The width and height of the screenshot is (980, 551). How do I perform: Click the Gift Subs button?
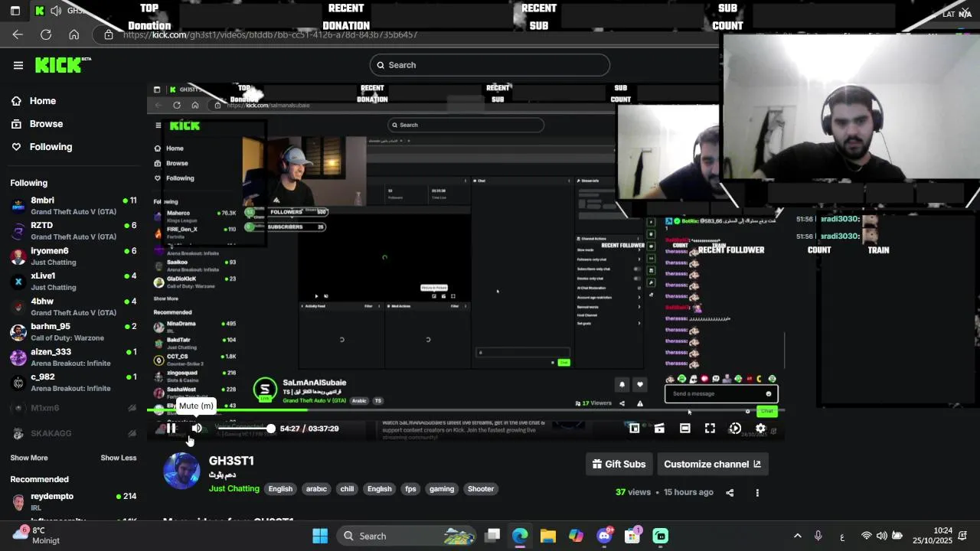coord(619,465)
